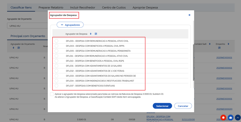Click the Cancelar button

tap(183, 106)
